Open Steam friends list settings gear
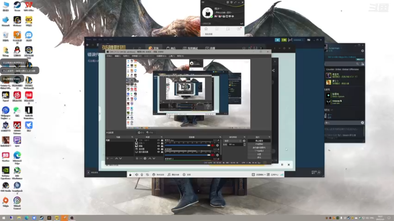This screenshot has height=221, width=394. [362, 51]
